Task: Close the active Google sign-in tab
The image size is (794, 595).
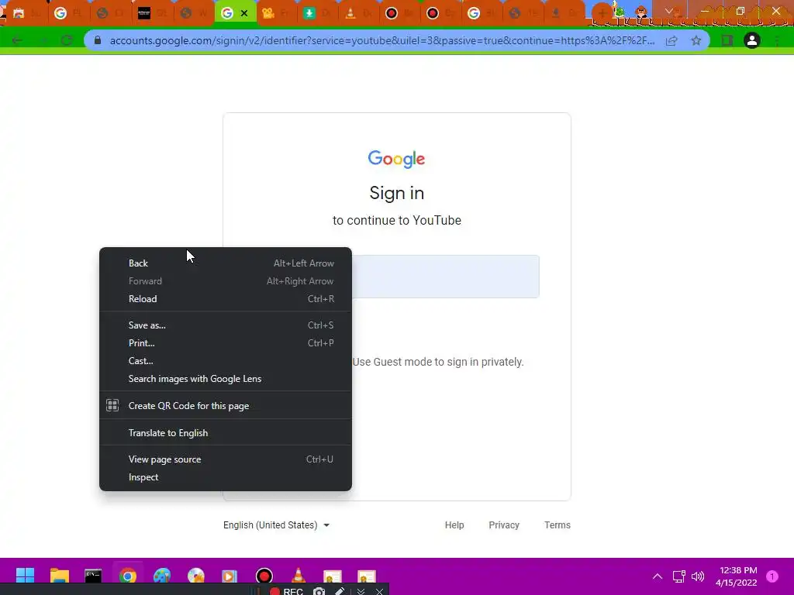Action: pyautogui.click(x=244, y=13)
